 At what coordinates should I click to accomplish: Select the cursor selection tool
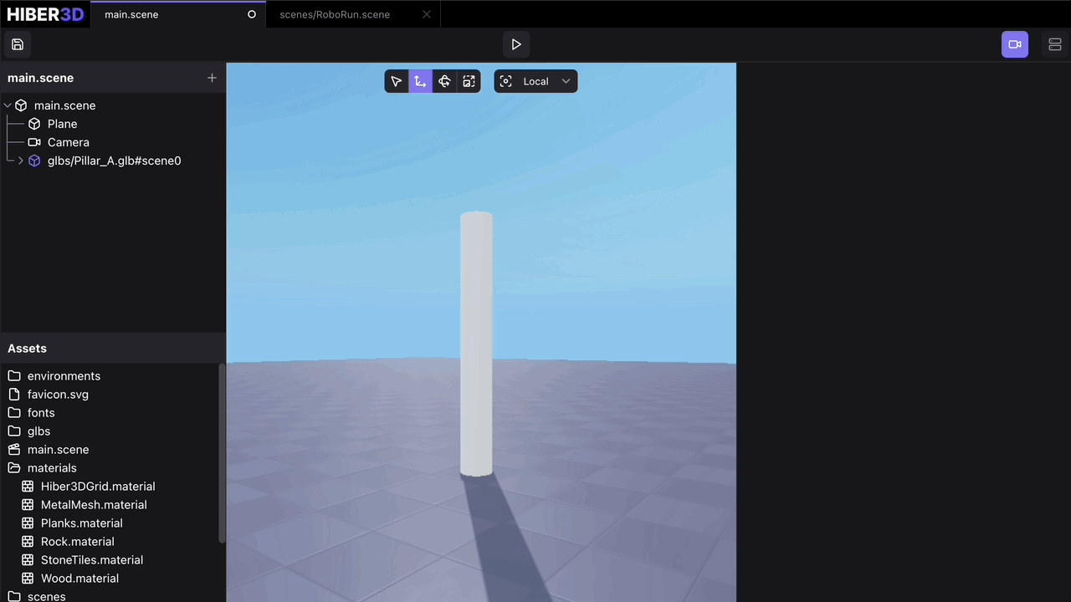point(396,81)
